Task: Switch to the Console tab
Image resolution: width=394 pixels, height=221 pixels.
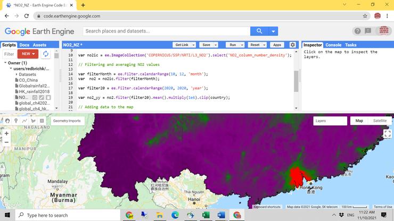Action: click(x=333, y=45)
